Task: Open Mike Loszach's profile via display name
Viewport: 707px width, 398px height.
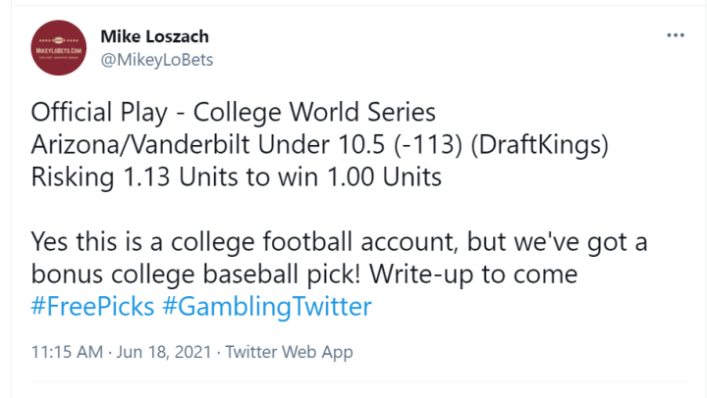Action: click(154, 36)
